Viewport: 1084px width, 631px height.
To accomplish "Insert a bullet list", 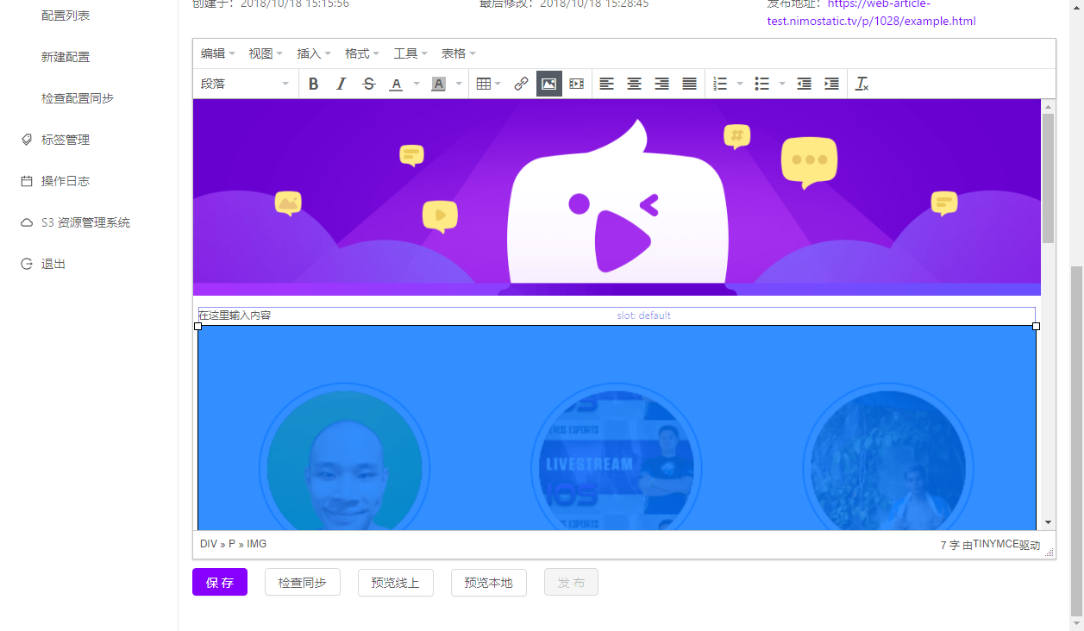I will coord(761,84).
